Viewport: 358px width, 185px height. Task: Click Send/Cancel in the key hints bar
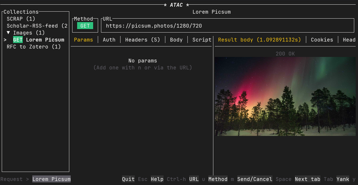(255, 179)
